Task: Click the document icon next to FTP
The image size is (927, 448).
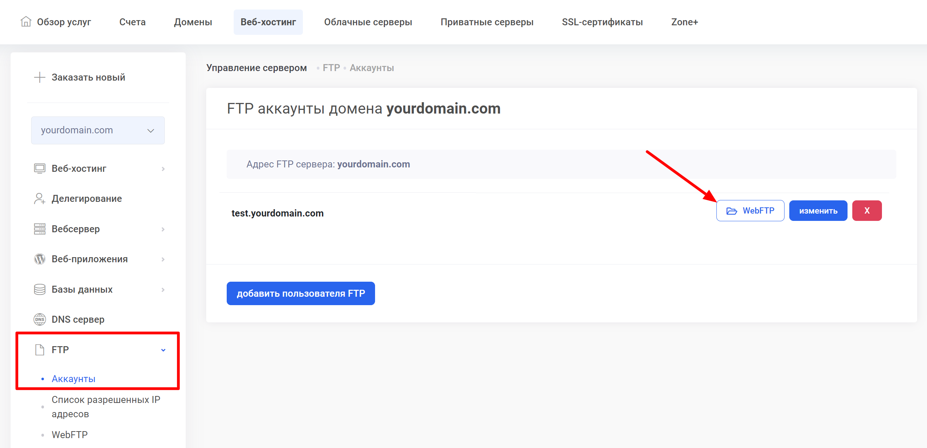Action: tap(40, 350)
